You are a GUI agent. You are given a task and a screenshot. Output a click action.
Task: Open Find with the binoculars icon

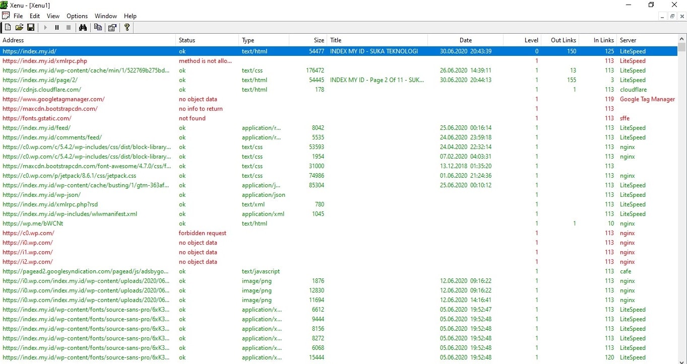coord(83,27)
